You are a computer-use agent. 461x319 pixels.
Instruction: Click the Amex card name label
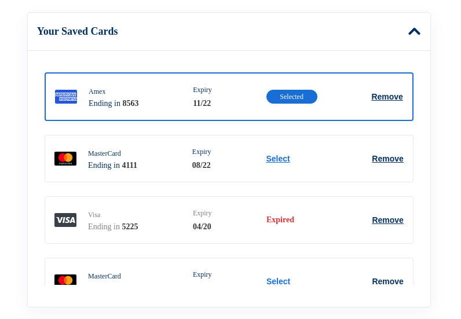click(x=97, y=91)
